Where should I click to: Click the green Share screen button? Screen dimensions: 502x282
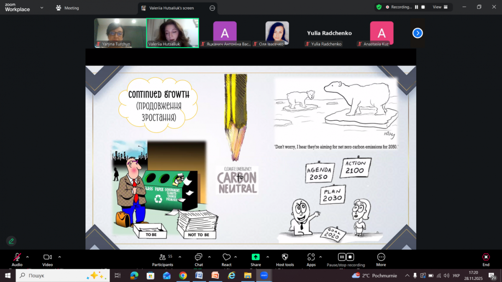256,257
